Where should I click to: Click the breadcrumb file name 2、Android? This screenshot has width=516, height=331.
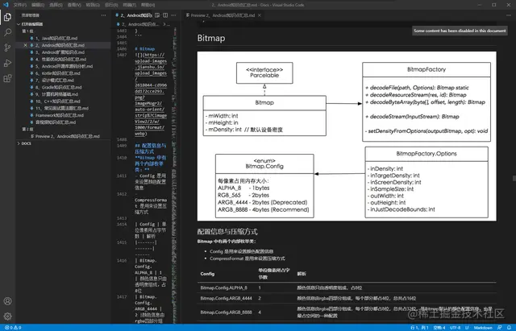pos(139,24)
